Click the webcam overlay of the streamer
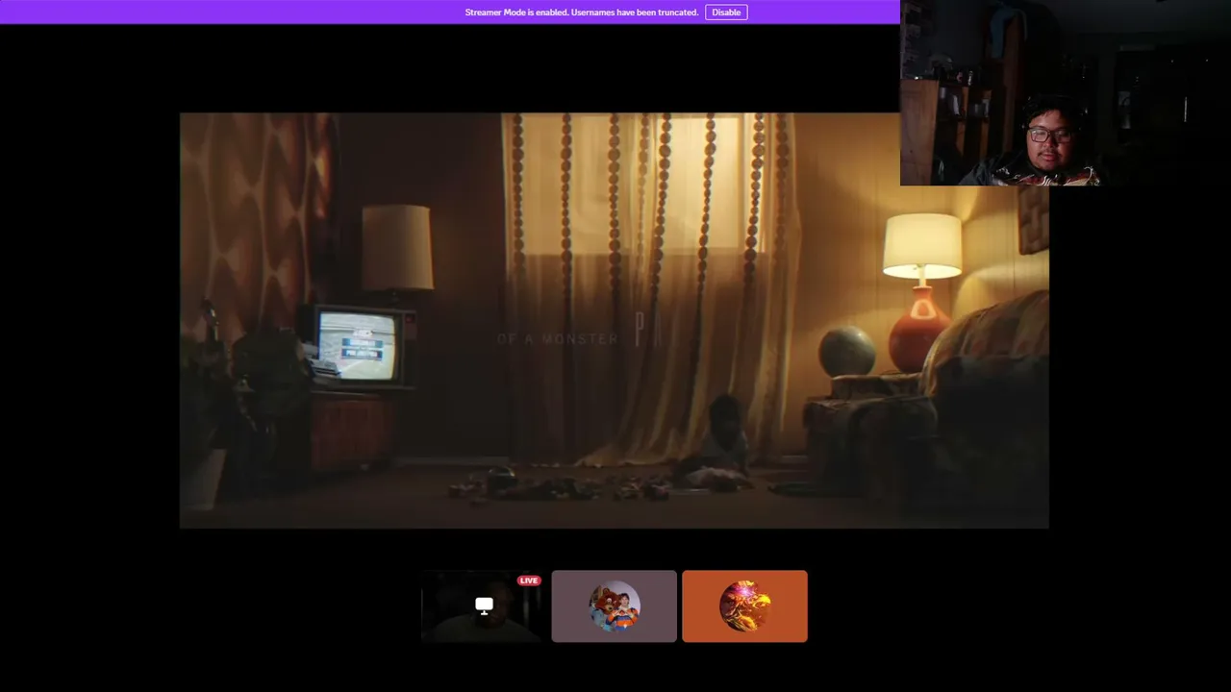Screen dimensions: 1231x692 tap(1066, 92)
